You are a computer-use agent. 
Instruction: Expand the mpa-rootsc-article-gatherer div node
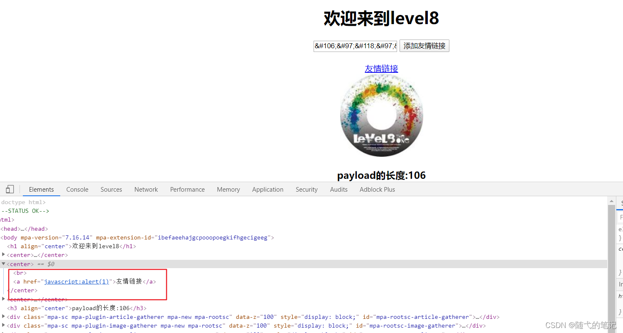[x=3, y=317]
